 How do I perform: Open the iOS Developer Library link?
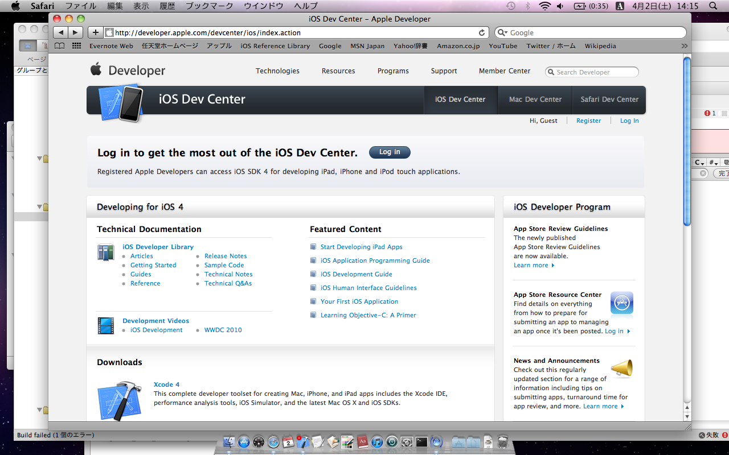[x=158, y=247]
